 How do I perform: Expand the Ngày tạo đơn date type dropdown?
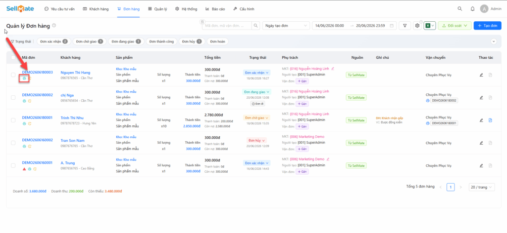coord(286,26)
